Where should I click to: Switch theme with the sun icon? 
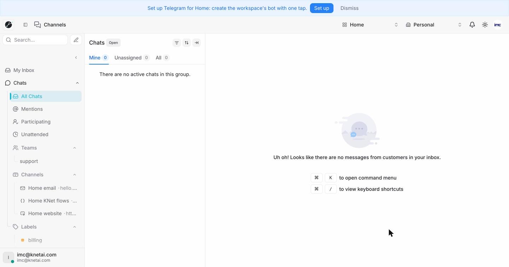pos(485,25)
